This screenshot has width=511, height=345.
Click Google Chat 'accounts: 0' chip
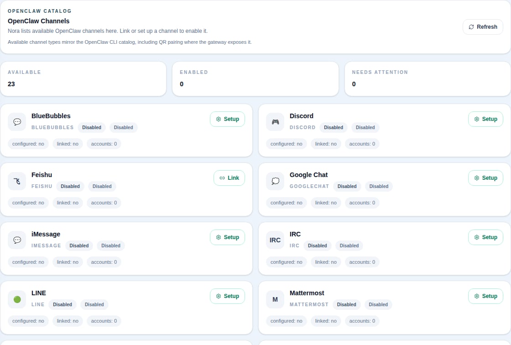click(x=362, y=203)
